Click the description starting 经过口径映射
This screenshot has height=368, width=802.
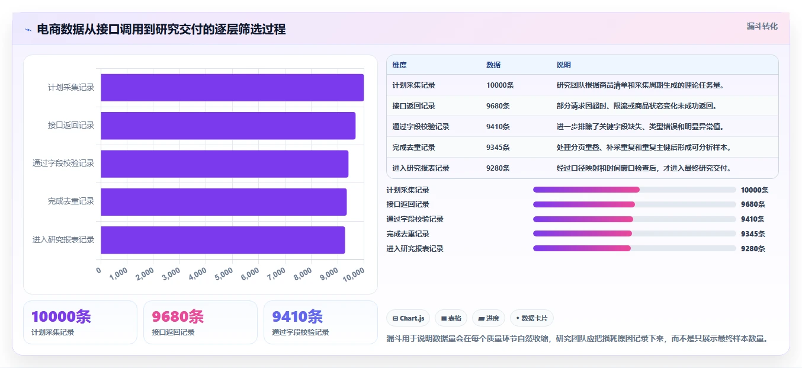click(x=644, y=168)
